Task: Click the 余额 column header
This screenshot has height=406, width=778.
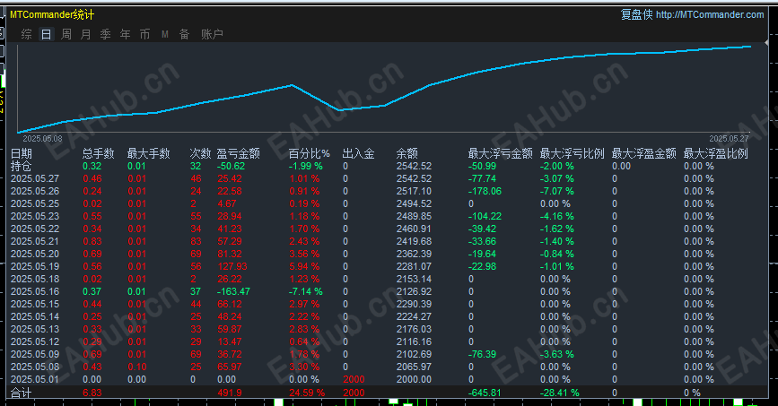Action: (x=406, y=153)
